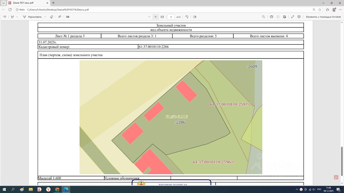Expand the highlight tool dropdown arrow
344x193 pixels.
(17, 17)
